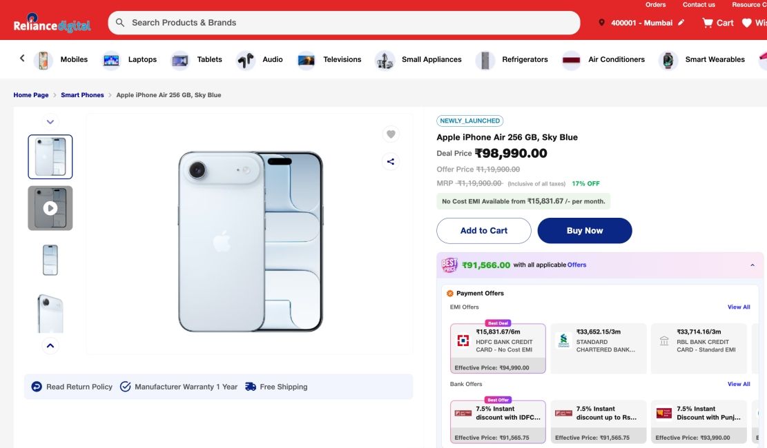Click the search magnifier icon

click(x=120, y=23)
